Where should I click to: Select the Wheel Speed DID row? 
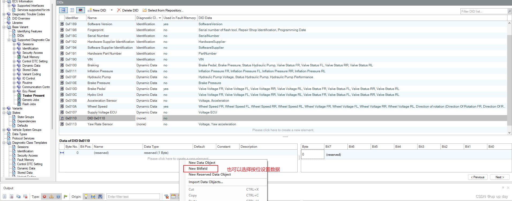click(x=283, y=107)
